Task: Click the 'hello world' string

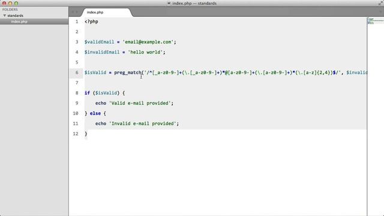Action: coord(145,52)
